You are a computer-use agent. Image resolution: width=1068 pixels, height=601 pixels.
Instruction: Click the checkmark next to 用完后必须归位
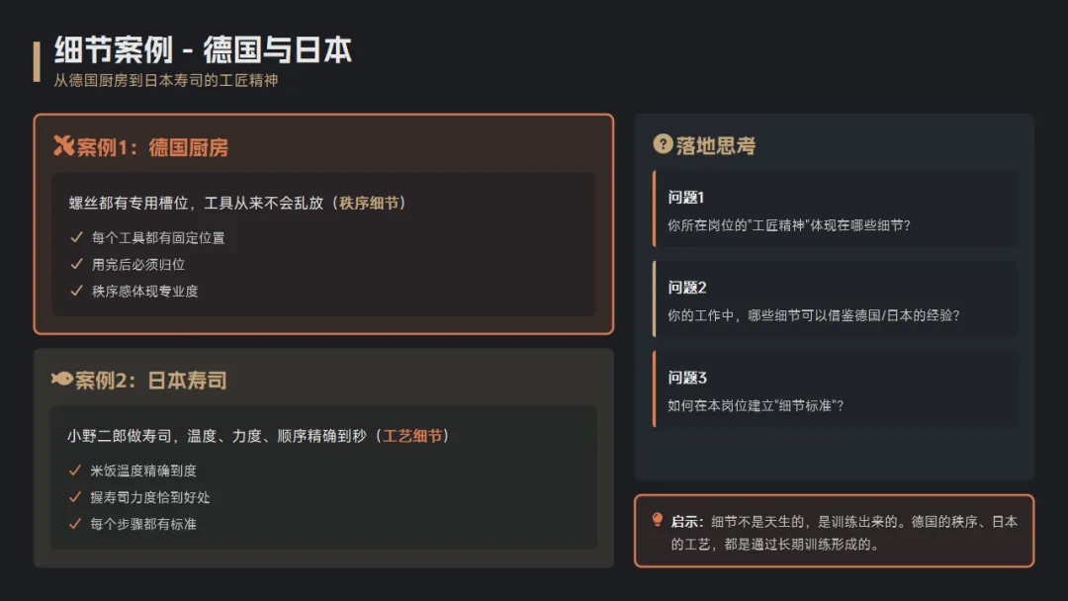[x=76, y=263]
